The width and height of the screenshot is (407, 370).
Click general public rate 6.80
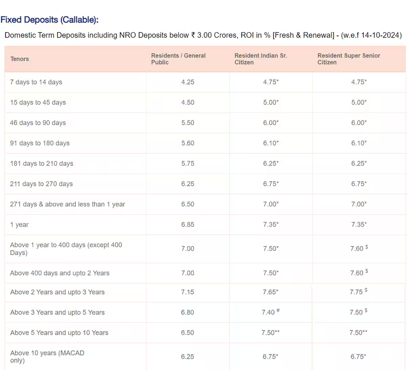click(x=188, y=312)
